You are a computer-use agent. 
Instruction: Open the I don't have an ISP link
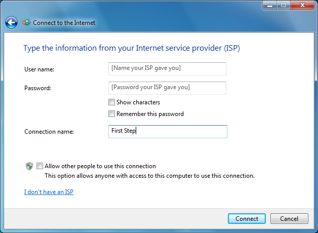coord(49,192)
